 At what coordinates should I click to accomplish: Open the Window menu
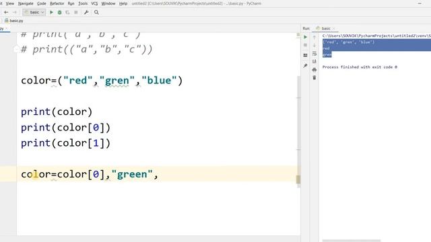coord(108,3)
